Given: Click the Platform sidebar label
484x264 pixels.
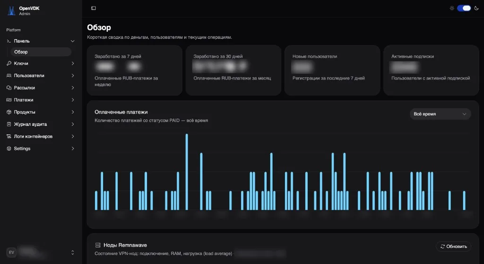Looking at the screenshot, I should [14, 30].
